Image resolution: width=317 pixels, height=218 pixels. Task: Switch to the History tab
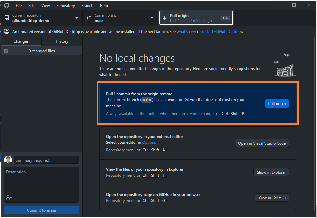point(62,41)
